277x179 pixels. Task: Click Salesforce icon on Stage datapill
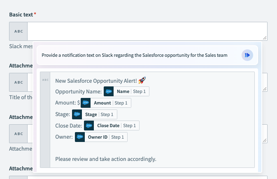click(77, 114)
